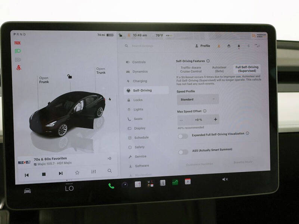Favorite the current radio station star

pos(77,172)
